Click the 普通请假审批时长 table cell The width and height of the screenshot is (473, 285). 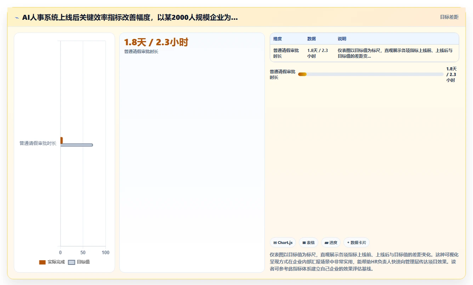click(286, 53)
